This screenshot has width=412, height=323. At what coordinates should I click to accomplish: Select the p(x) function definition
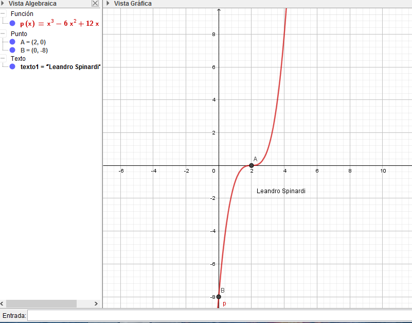pos(60,23)
